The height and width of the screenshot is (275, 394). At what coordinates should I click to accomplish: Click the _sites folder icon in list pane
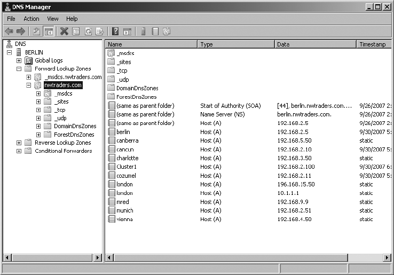(x=111, y=62)
